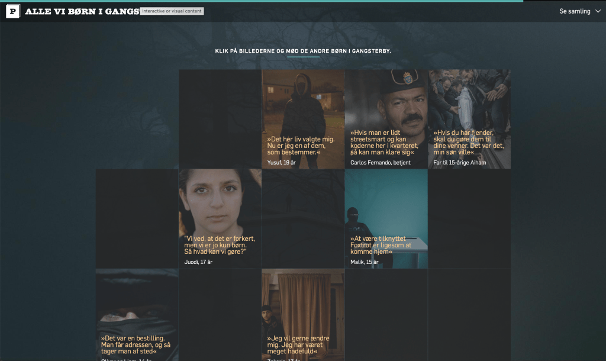Open Carlos Fernando, betjent portrait tile
This screenshot has width=606, height=361.
click(x=386, y=107)
